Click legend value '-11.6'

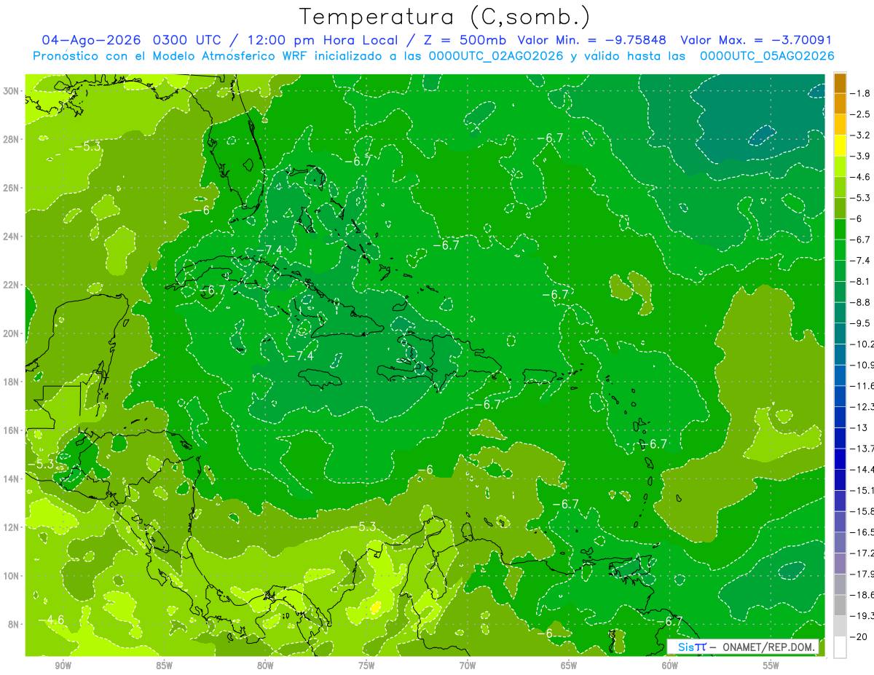(862, 386)
